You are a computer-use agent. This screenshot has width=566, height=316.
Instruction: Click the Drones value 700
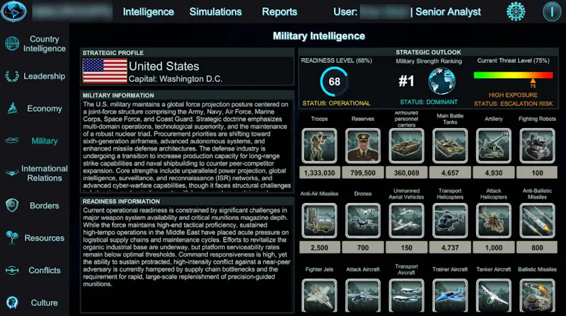[363, 248]
